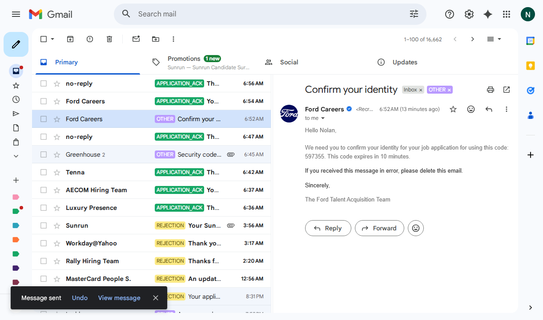
Task: Click the Delete trash icon
Action: pos(109,39)
